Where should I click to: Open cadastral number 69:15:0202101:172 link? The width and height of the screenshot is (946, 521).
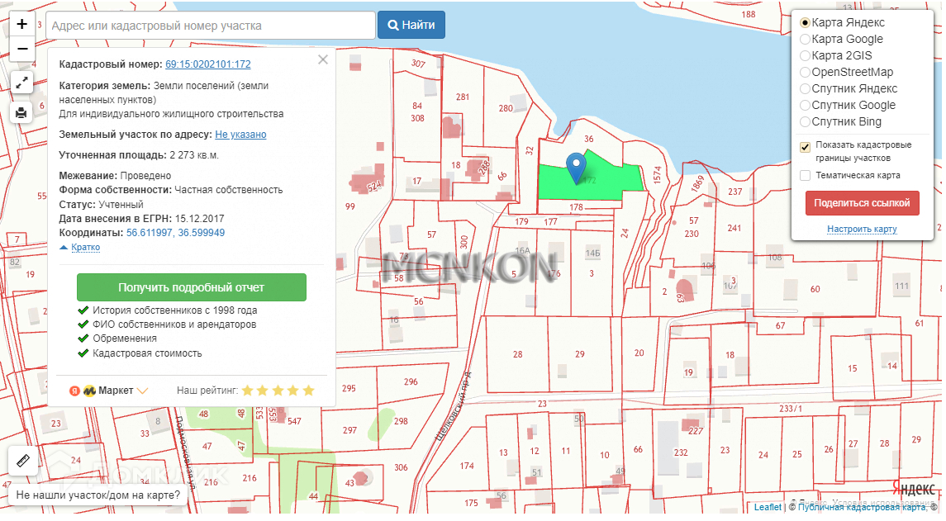tap(208, 64)
